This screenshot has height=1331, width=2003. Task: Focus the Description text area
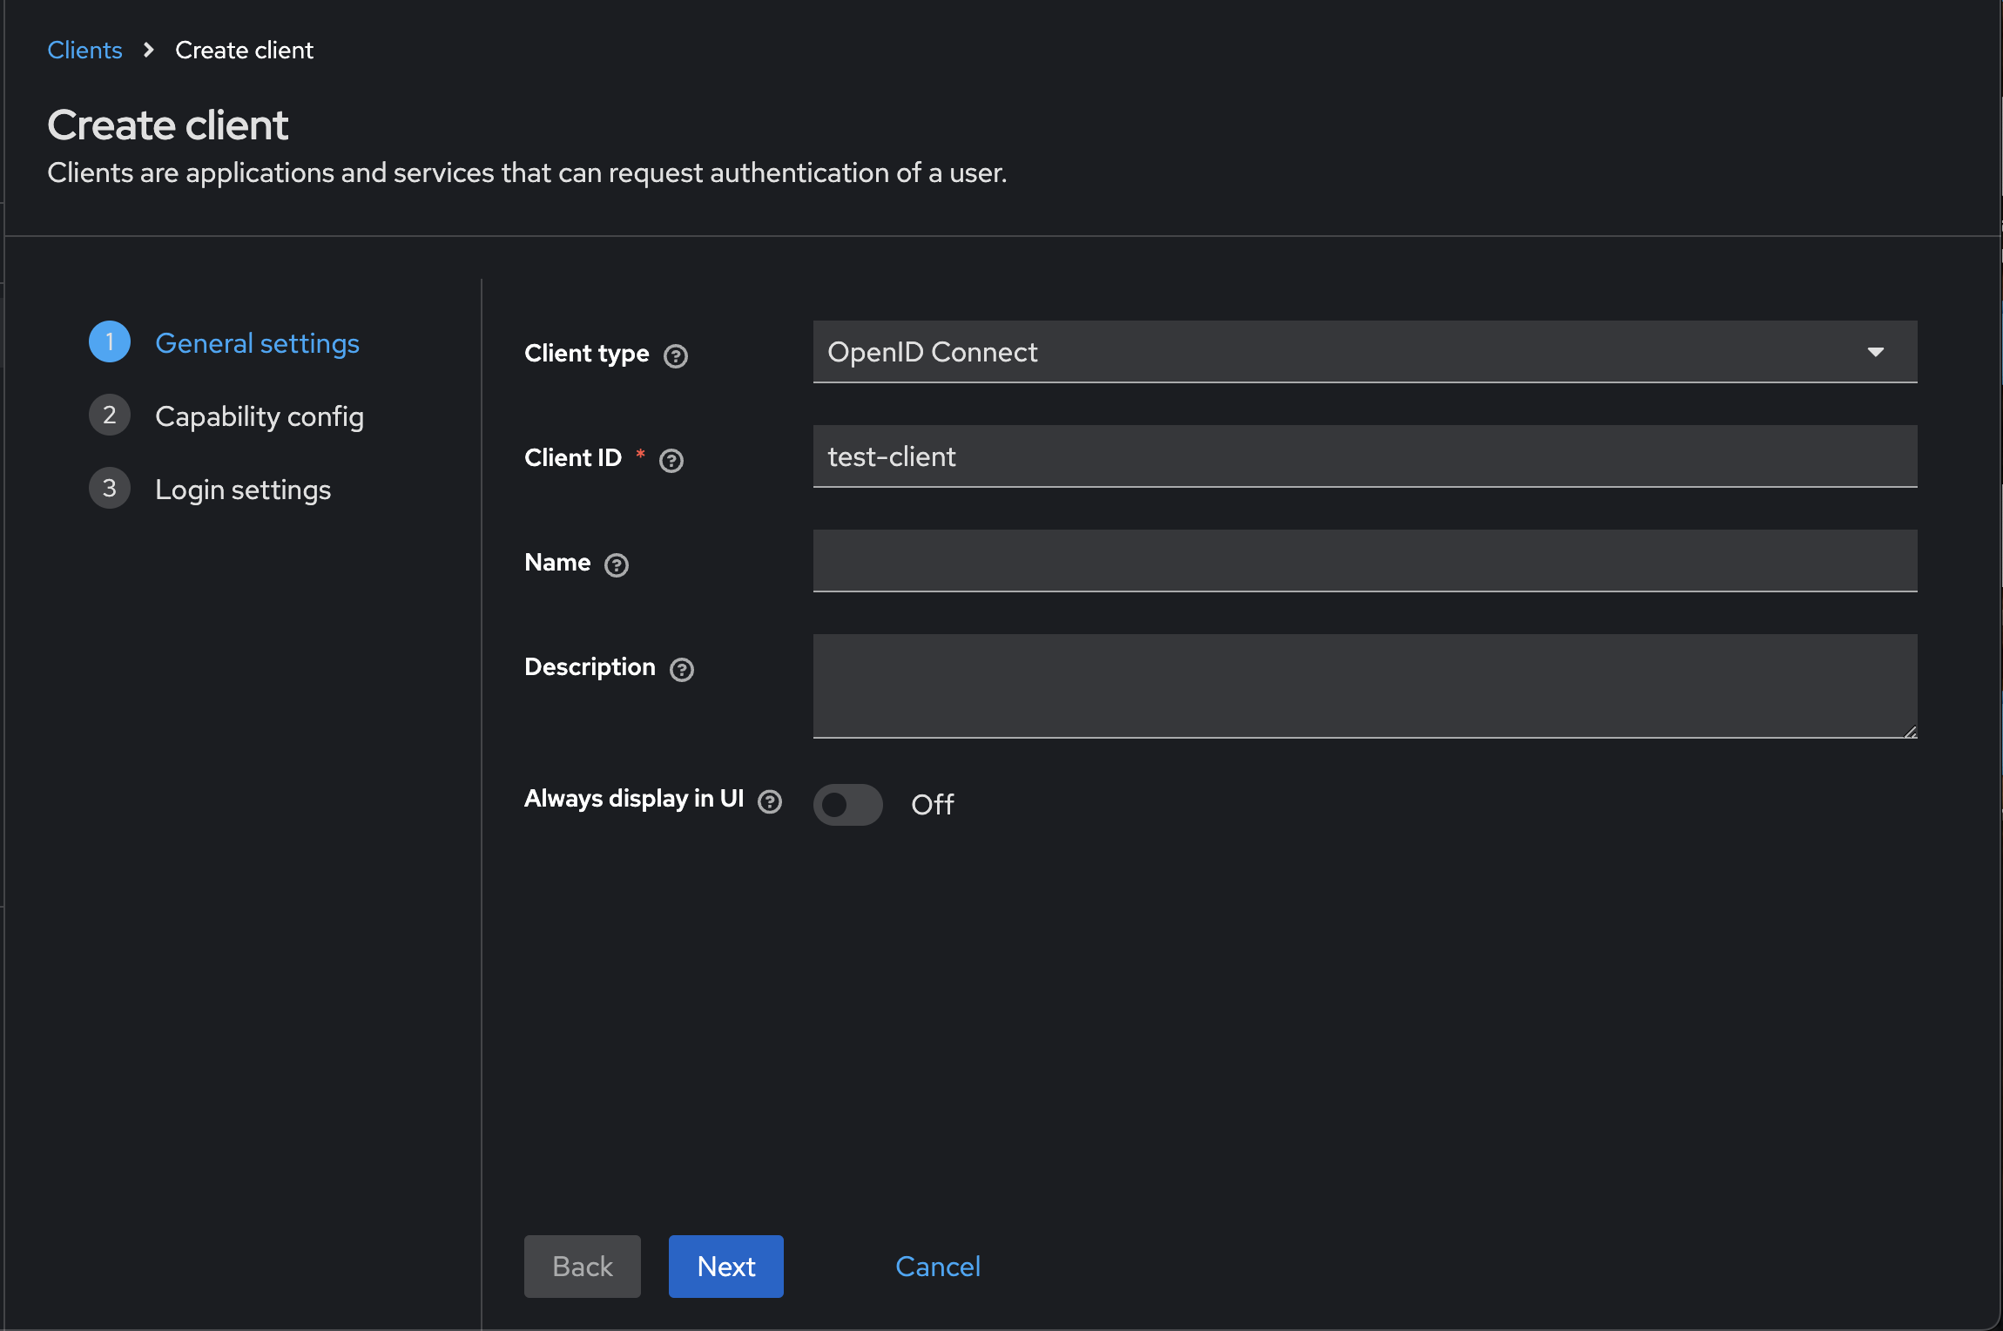pyautogui.click(x=1366, y=686)
